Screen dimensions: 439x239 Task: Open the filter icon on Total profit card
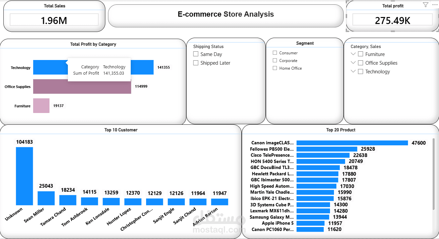(425, 4)
